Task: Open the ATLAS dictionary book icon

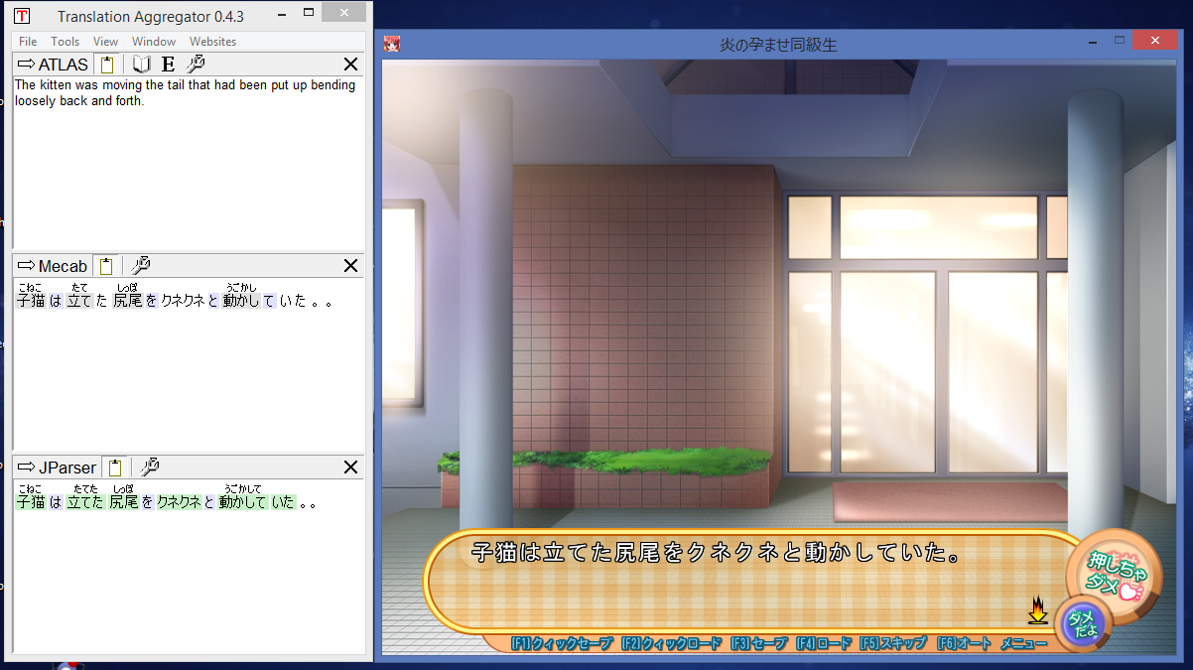Action: pyautogui.click(x=142, y=65)
